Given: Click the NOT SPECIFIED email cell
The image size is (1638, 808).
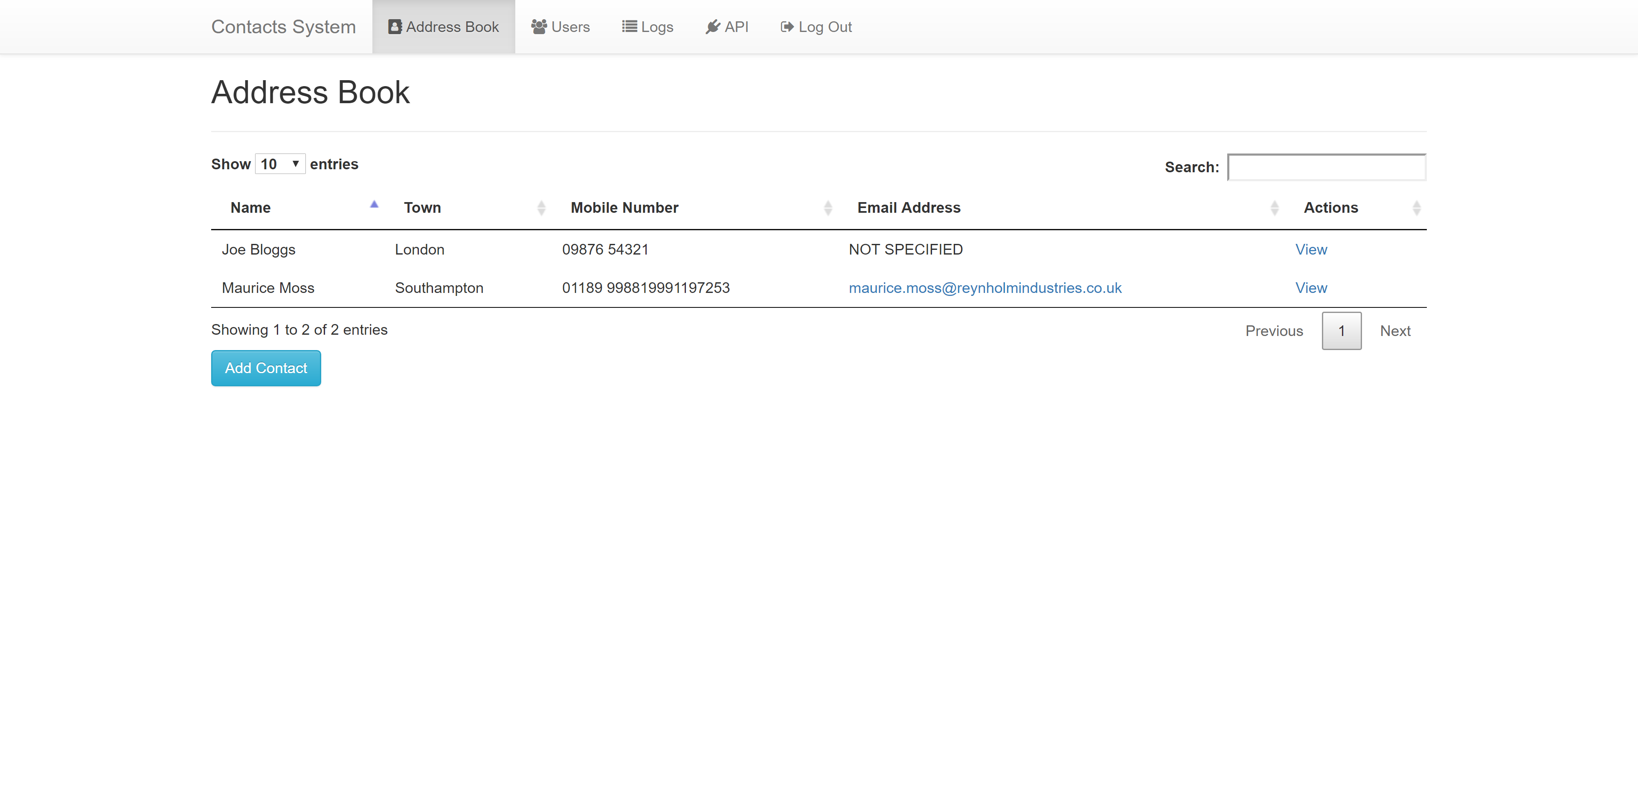Looking at the screenshot, I should (x=906, y=249).
